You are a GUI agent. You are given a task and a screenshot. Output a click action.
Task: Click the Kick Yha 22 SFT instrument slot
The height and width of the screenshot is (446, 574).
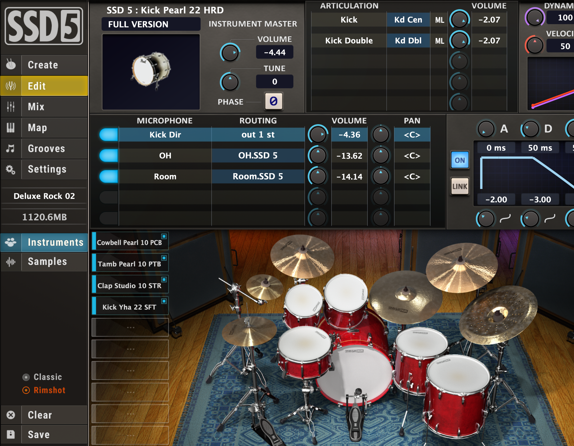click(130, 307)
